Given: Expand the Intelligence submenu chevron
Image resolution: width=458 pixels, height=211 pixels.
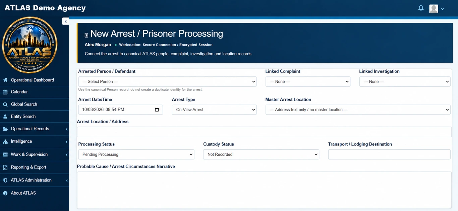Looking at the screenshot, I should 66,142.
